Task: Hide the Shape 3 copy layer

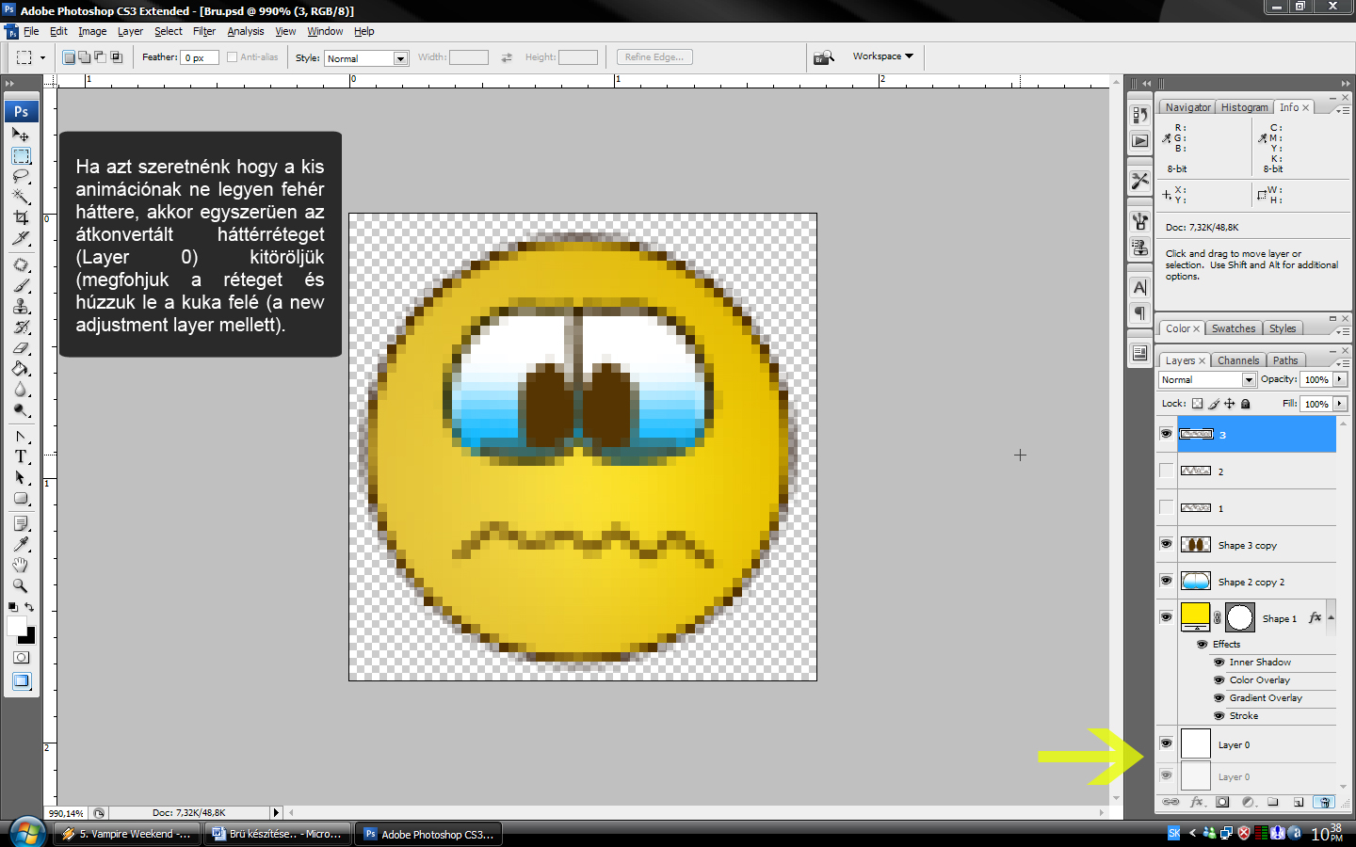Action: 1166,544
